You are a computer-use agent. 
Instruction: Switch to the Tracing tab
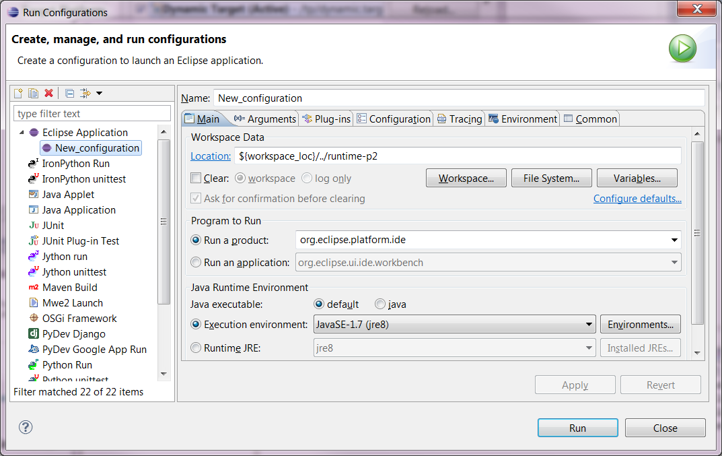pyautogui.click(x=460, y=119)
